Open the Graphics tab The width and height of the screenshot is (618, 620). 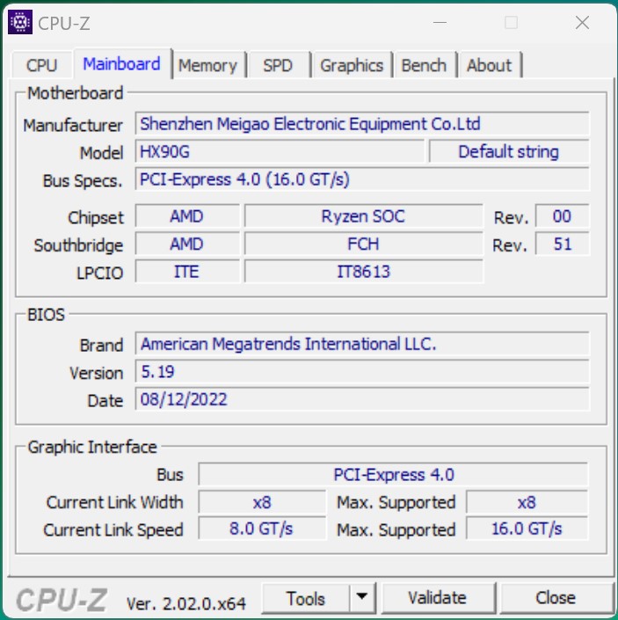click(x=352, y=65)
